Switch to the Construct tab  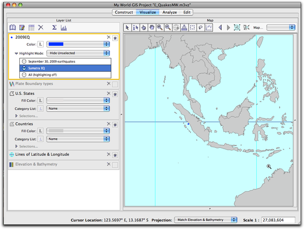(x=124, y=12)
